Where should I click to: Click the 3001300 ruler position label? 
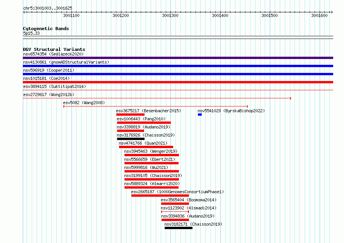(x=170, y=15)
